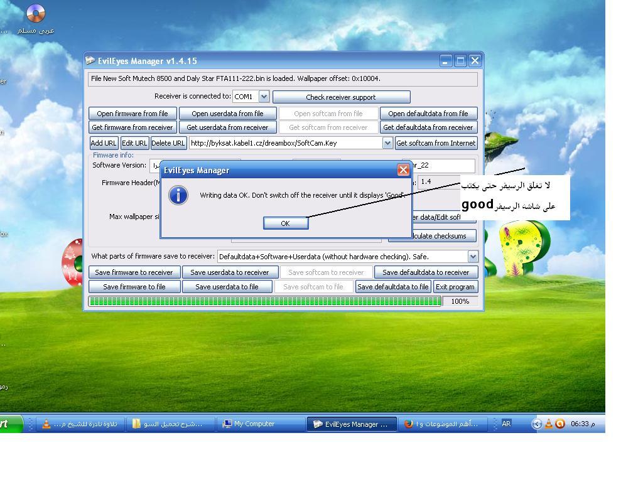Click the 'Receiver is connected to:' label
The height and width of the screenshot is (482, 643).
coord(193,96)
